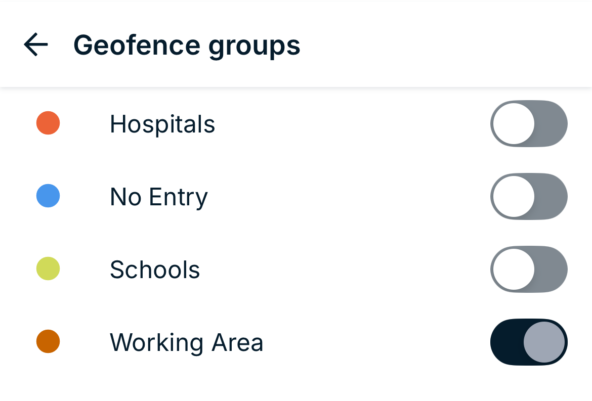
Task: Click the Schools group name
Action: 155,270
